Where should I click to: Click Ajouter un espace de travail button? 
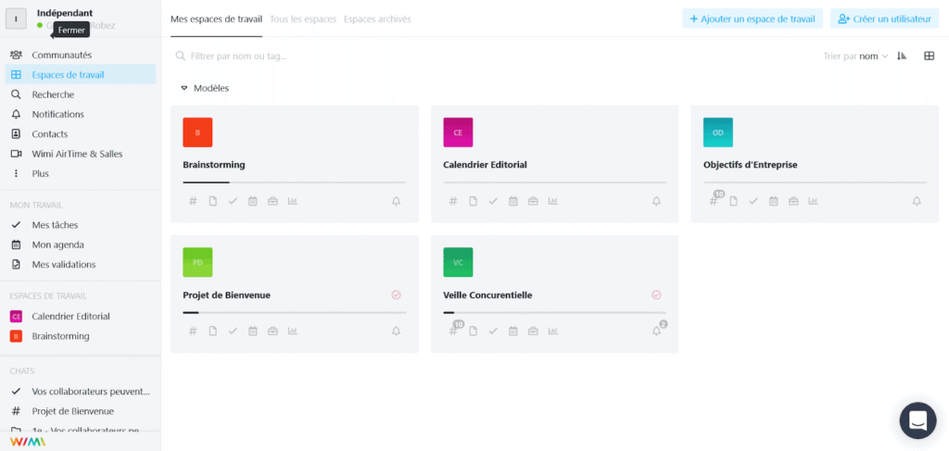(752, 19)
